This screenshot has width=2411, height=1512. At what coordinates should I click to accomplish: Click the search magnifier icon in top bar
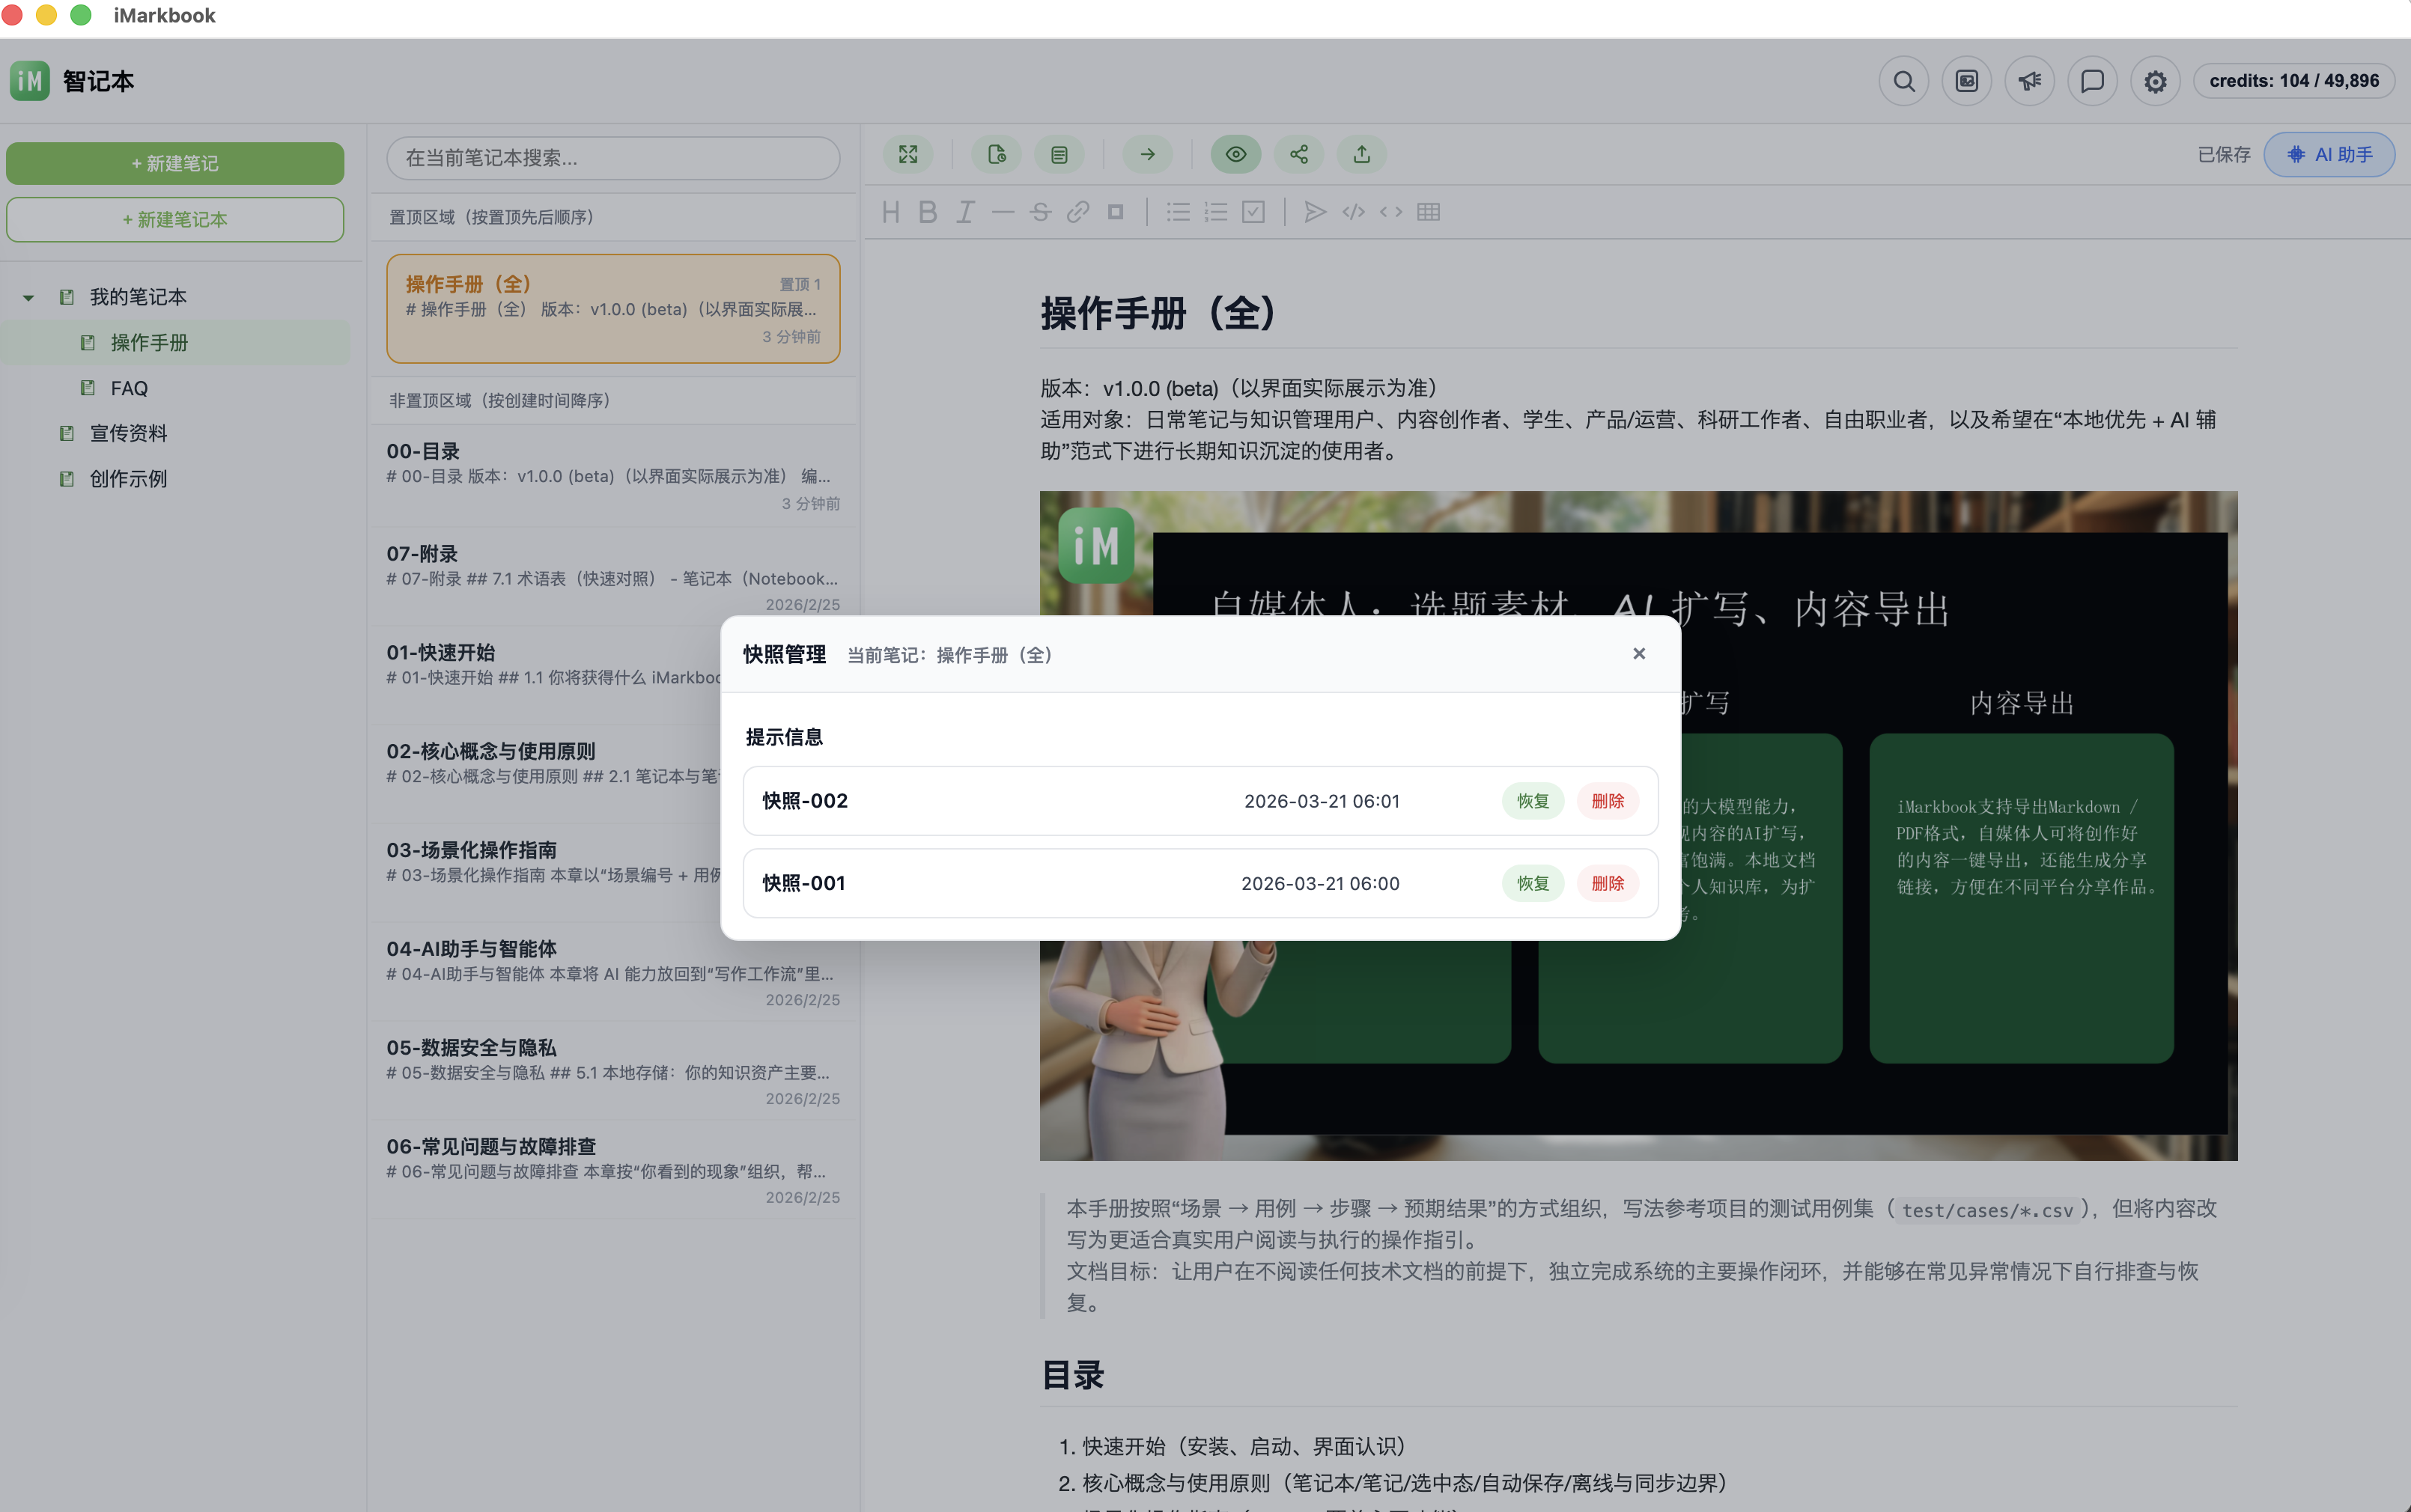pyautogui.click(x=1903, y=81)
